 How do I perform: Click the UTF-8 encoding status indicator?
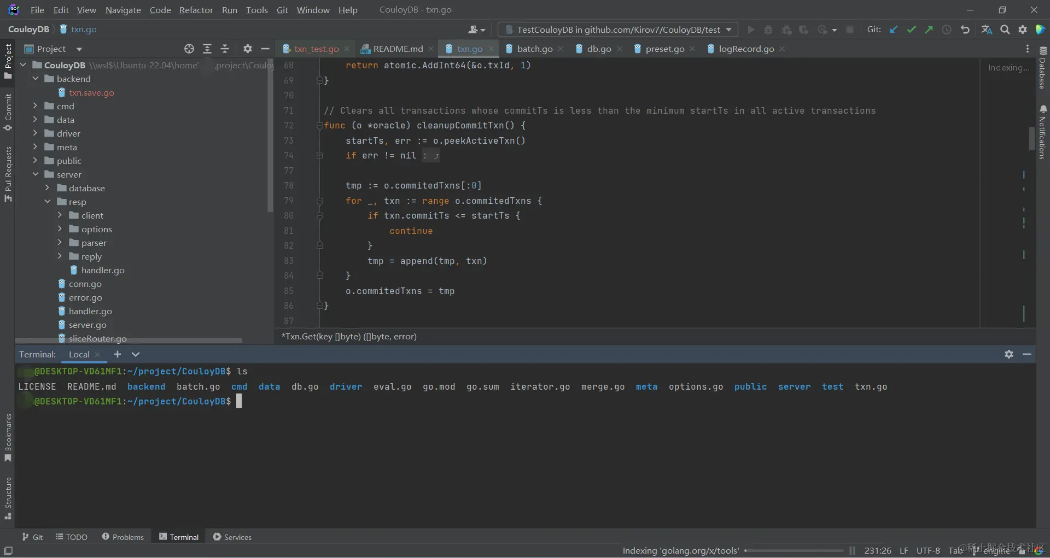[928, 551]
